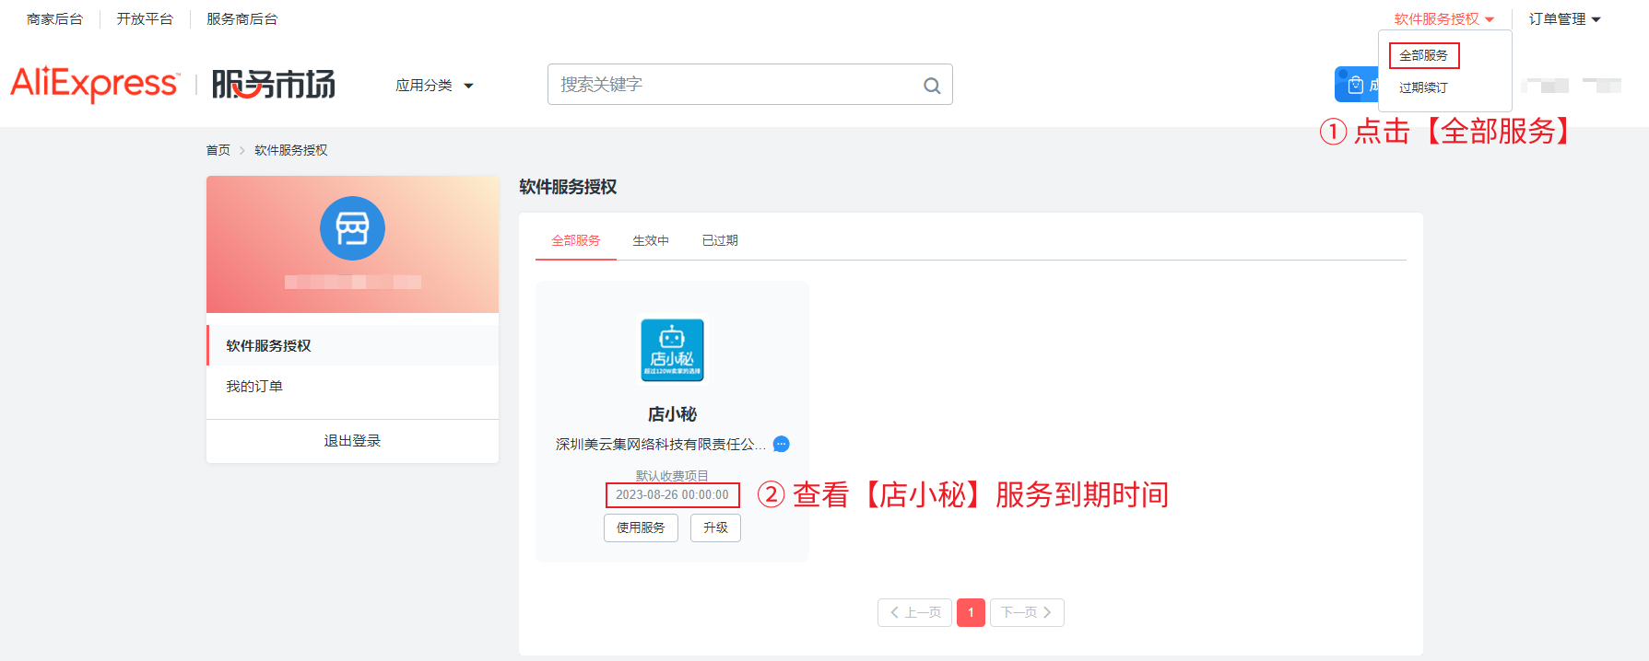Select 过期续订 in the dropdown menu
The width and height of the screenshot is (1649, 661).
click(1423, 87)
